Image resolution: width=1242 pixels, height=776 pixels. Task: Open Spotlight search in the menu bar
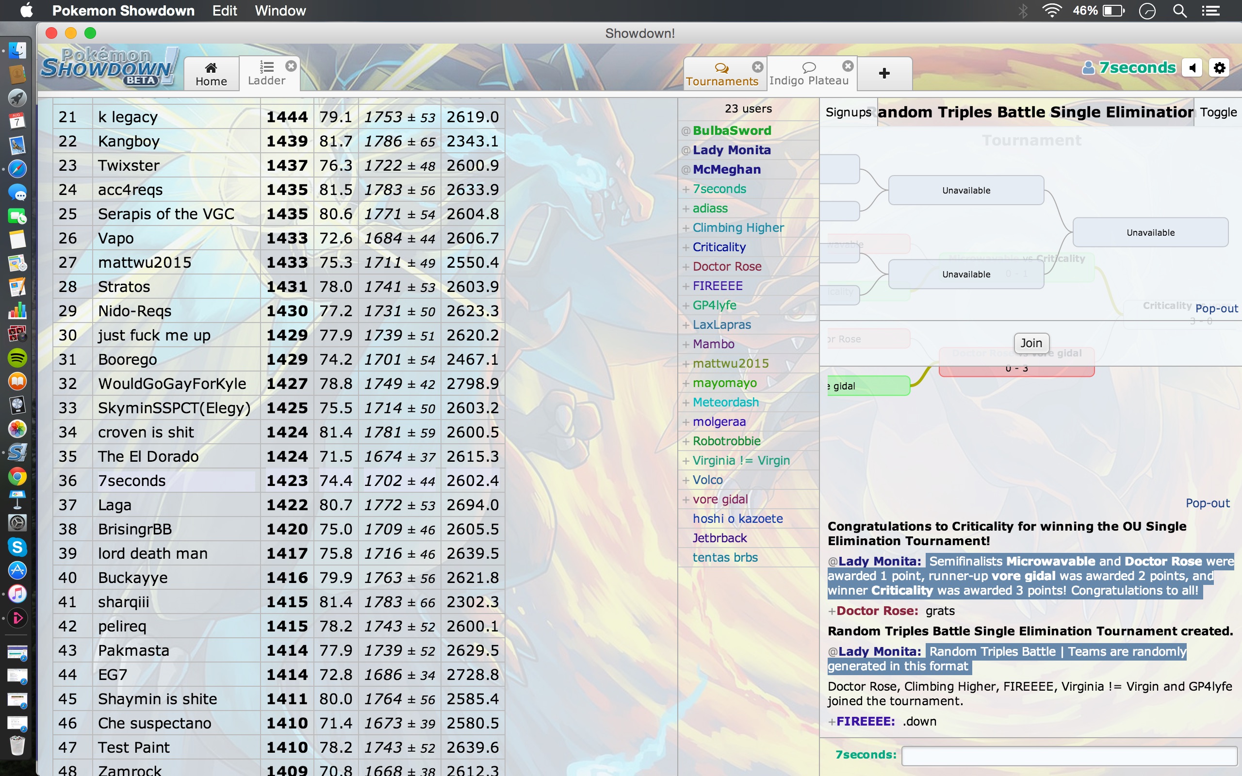(1179, 11)
